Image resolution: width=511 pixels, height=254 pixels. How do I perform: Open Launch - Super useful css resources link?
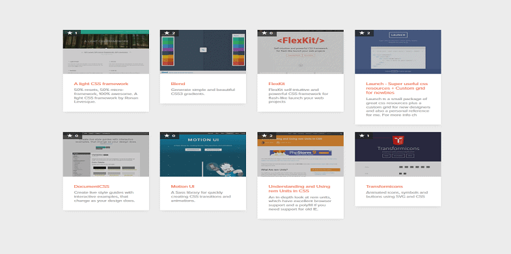(397, 88)
